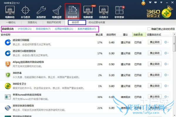The image size is (176, 117).
Task: Click 360安全卫士 row app icon
Action: [x=8, y=86]
